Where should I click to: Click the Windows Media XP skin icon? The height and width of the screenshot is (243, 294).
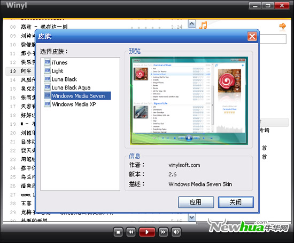tap(47, 104)
